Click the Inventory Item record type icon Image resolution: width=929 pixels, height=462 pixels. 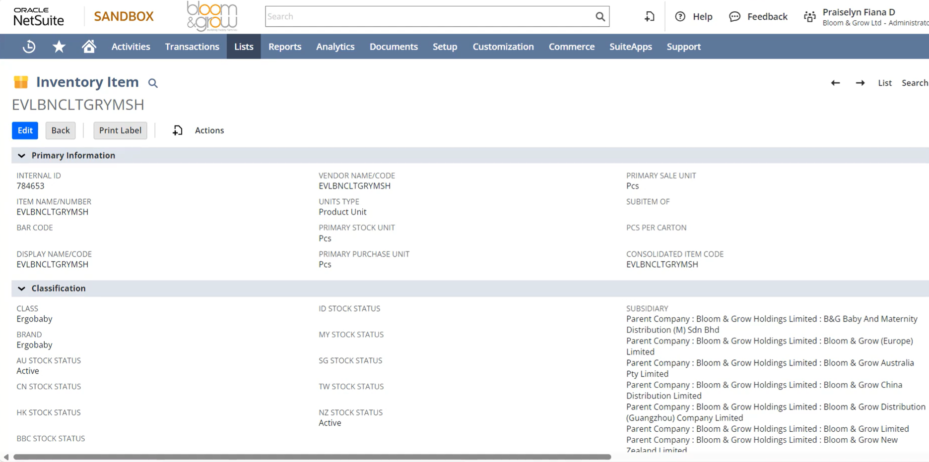pyautogui.click(x=21, y=82)
